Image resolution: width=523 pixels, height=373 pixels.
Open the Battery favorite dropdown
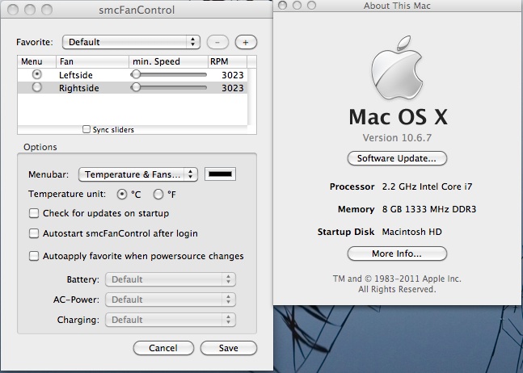click(x=171, y=279)
